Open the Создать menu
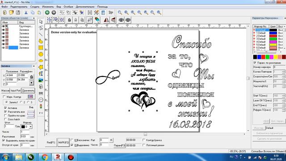This screenshot has height=161, width=286. pos(35,7)
